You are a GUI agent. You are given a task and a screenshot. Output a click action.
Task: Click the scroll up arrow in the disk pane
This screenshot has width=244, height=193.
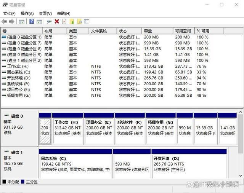point(241,112)
